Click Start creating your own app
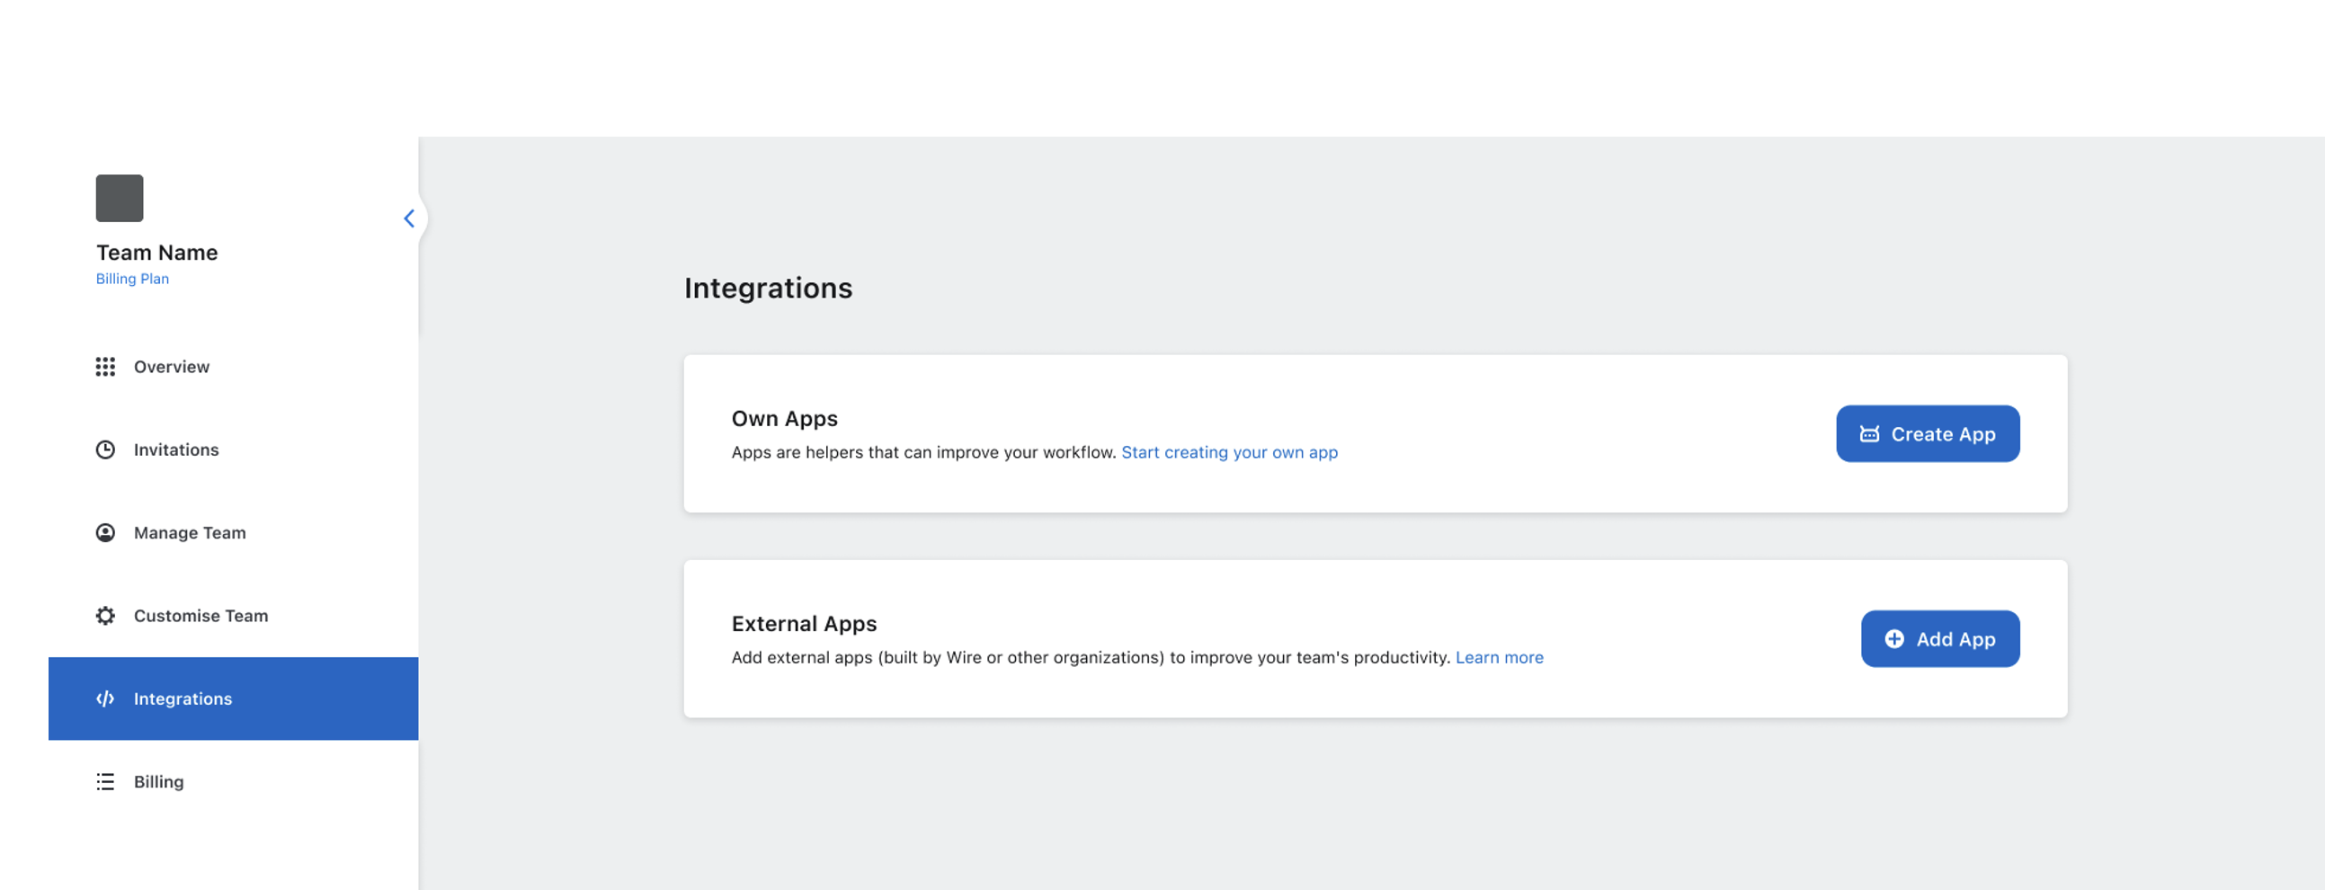This screenshot has width=2343, height=890. [x=1230, y=452]
